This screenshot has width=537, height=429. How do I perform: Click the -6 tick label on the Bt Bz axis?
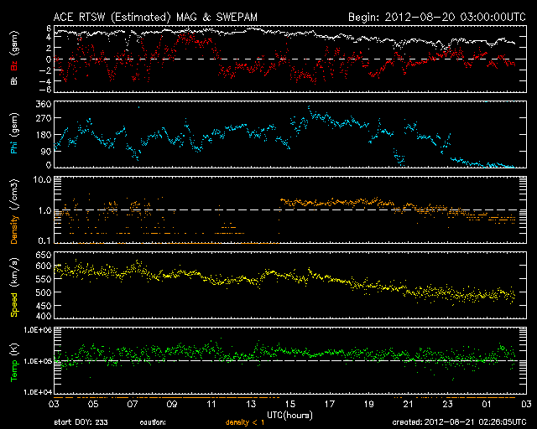[46, 90]
